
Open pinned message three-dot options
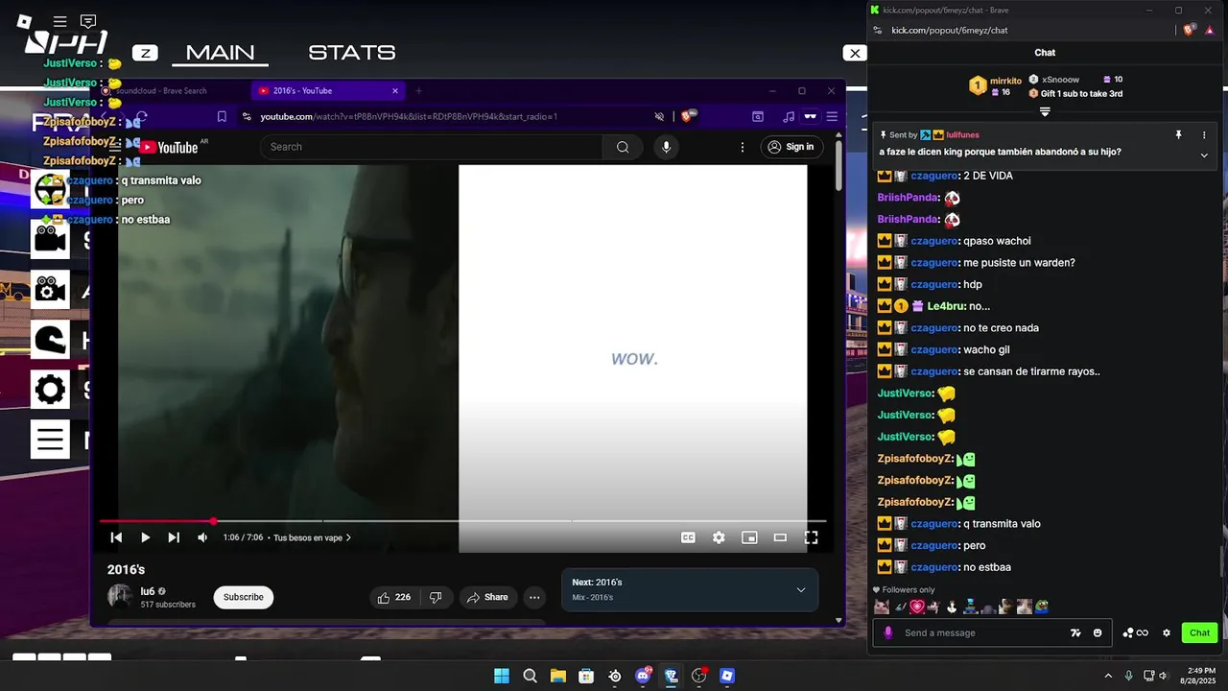point(1204,135)
